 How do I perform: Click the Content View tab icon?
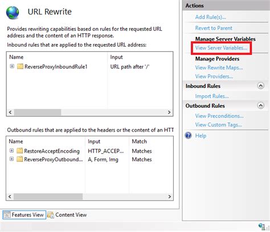51,215
